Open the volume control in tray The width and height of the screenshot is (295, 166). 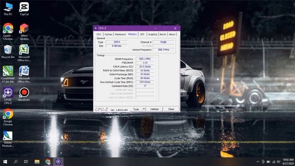278,162
